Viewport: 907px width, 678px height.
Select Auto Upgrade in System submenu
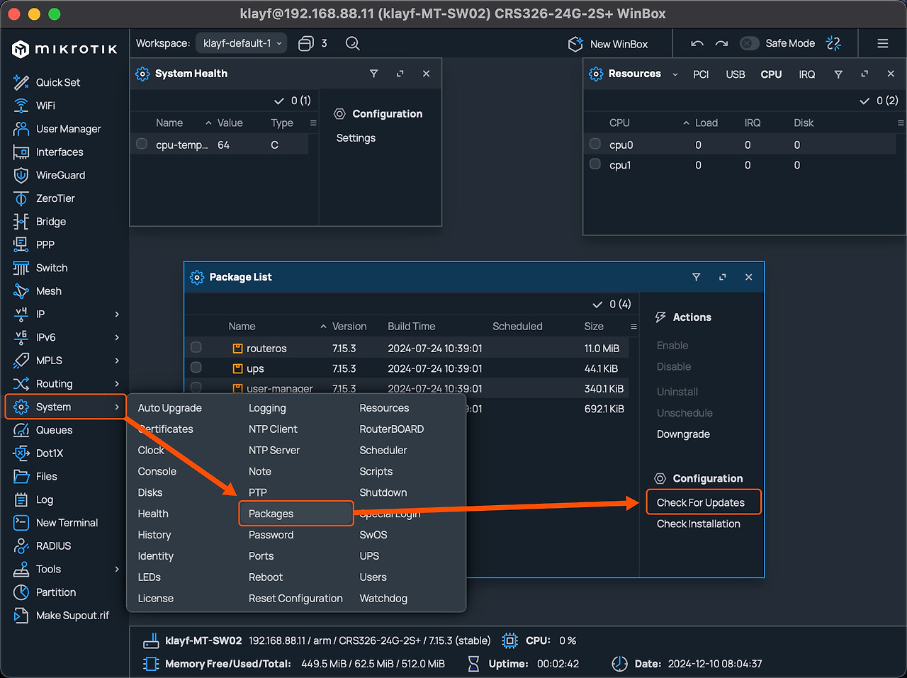[169, 408]
